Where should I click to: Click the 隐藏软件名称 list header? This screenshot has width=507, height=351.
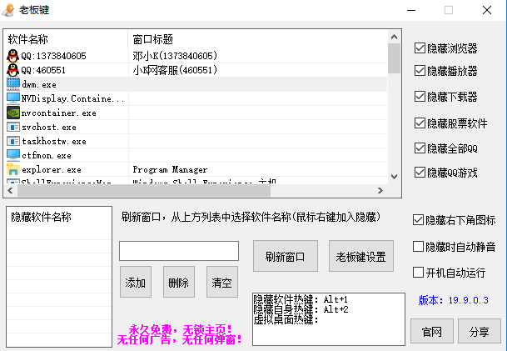point(41,217)
